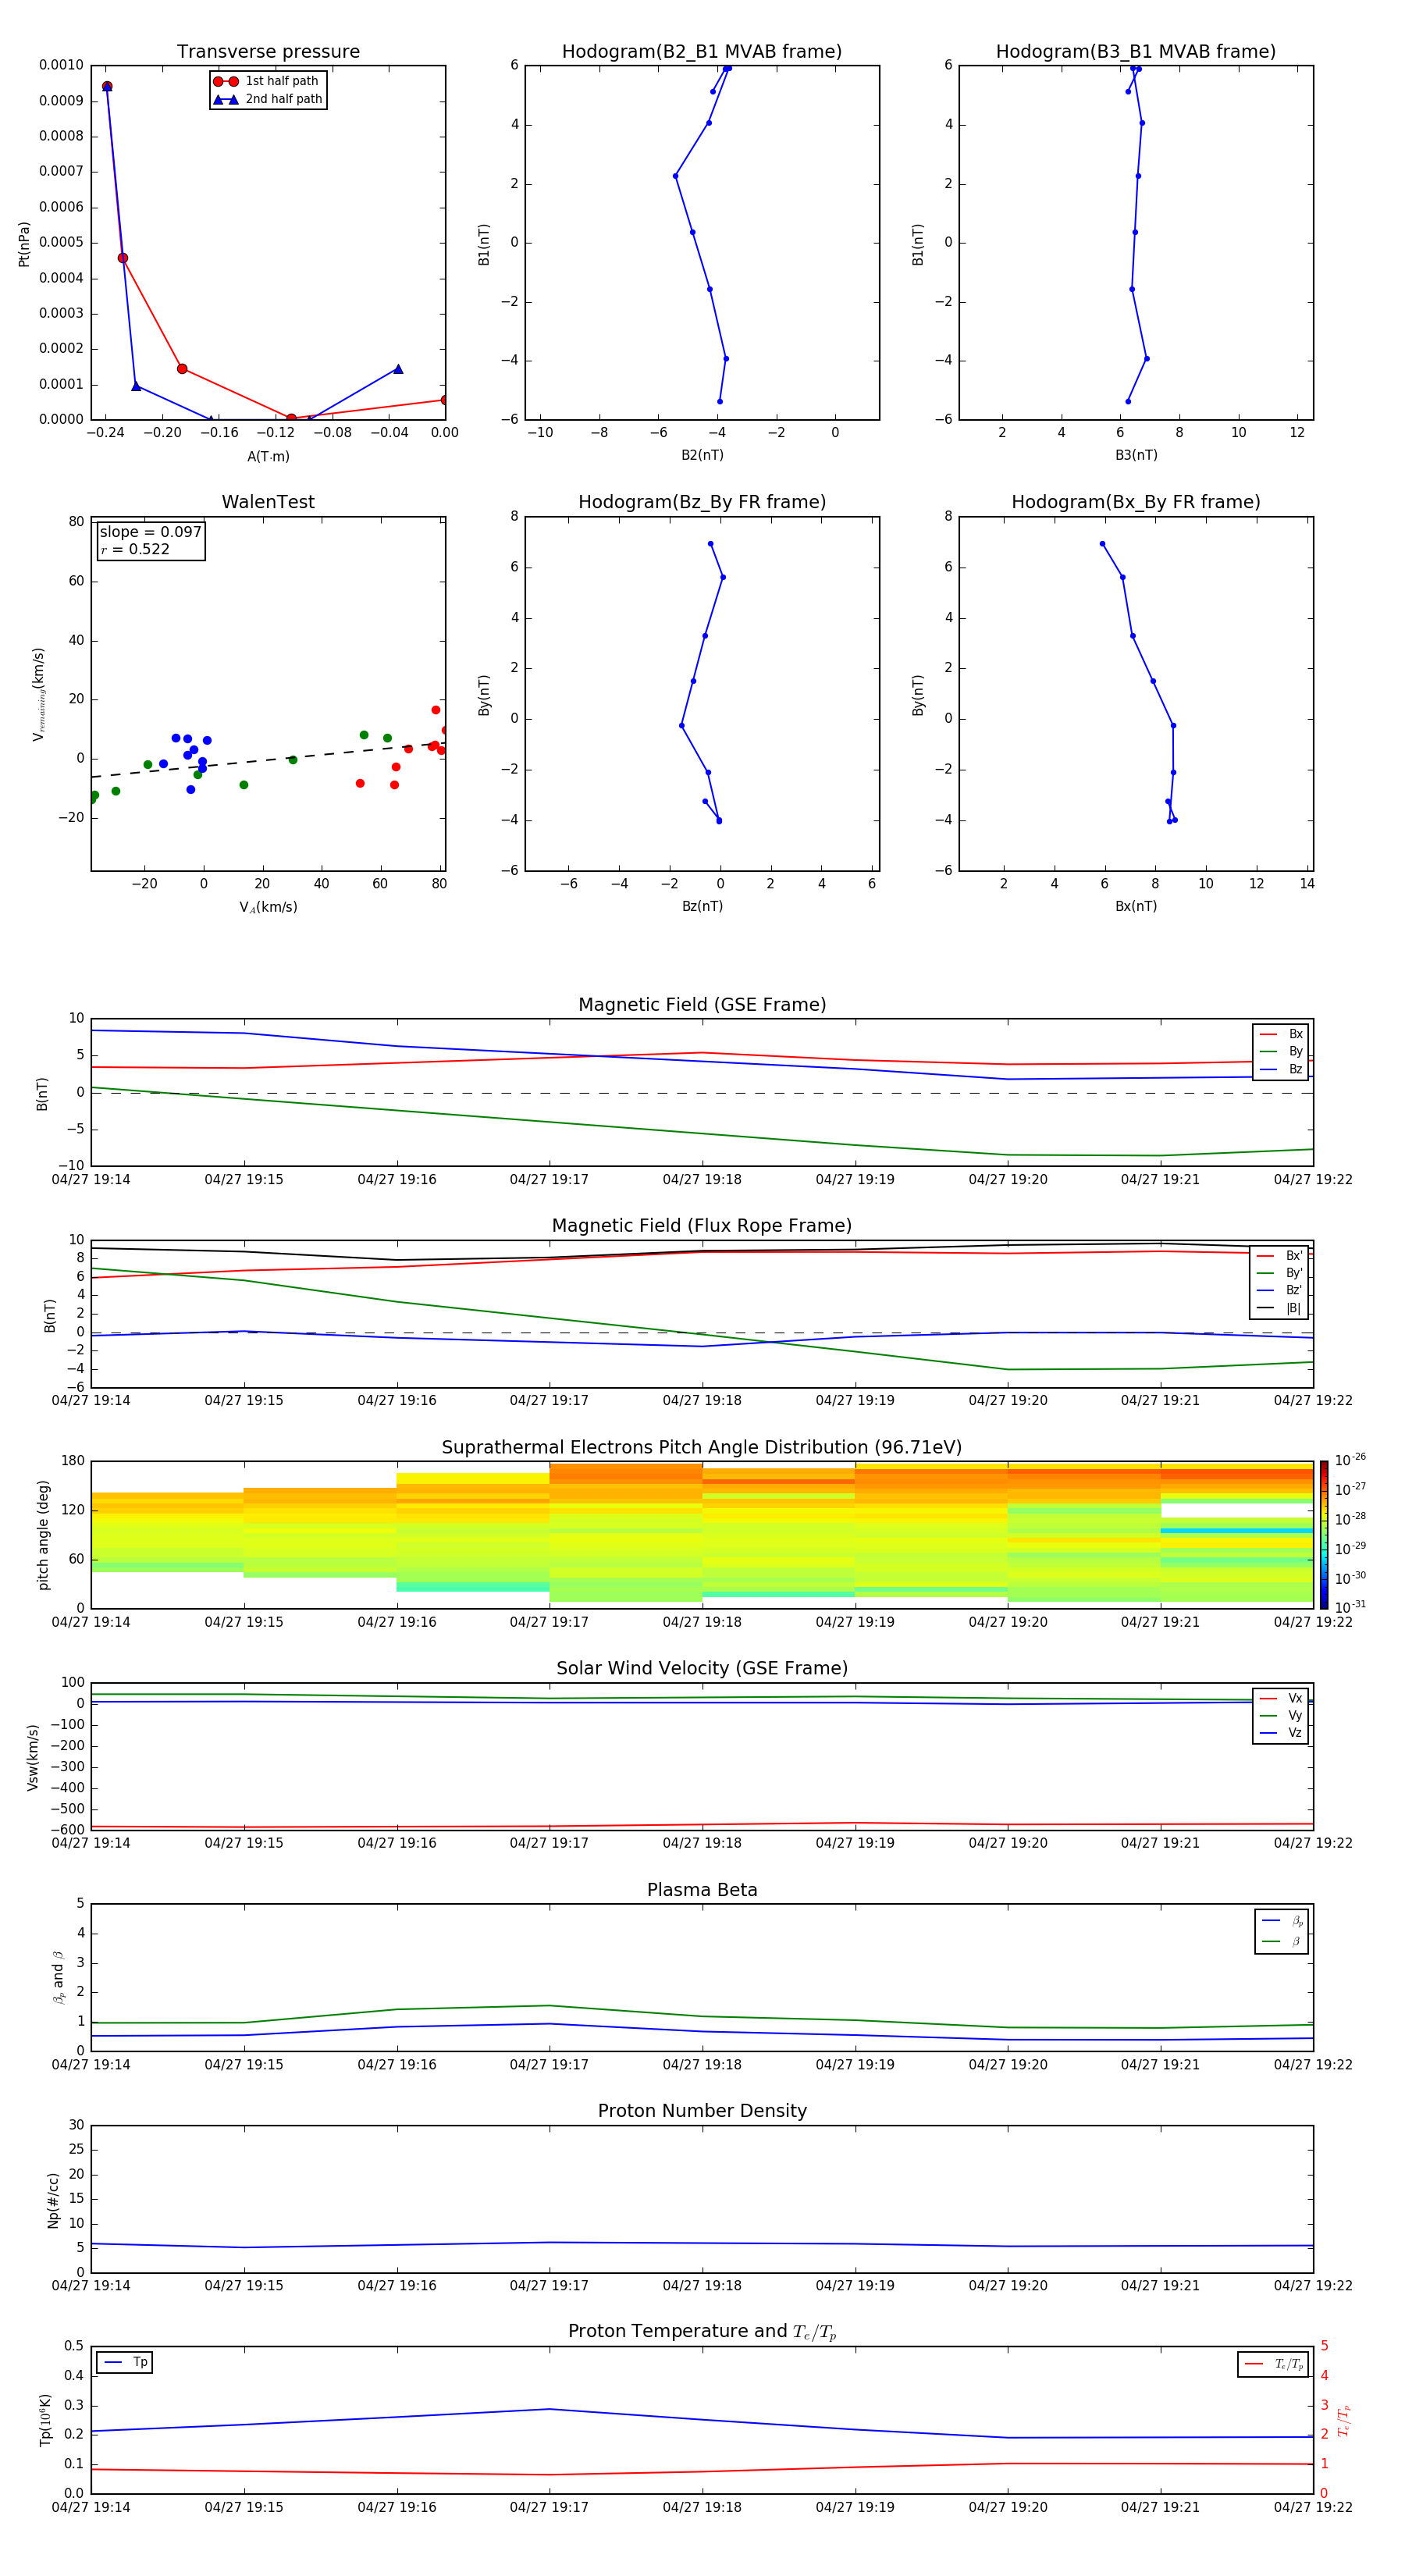Image resolution: width=1405 pixels, height=2576 pixels.
Task: Click the 'Hodogram(Bz_By FR frame)' title
Action: pyautogui.click(x=702, y=502)
